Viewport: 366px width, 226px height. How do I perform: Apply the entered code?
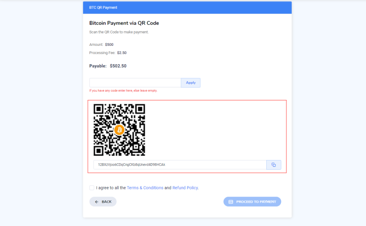[x=190, y=83]
